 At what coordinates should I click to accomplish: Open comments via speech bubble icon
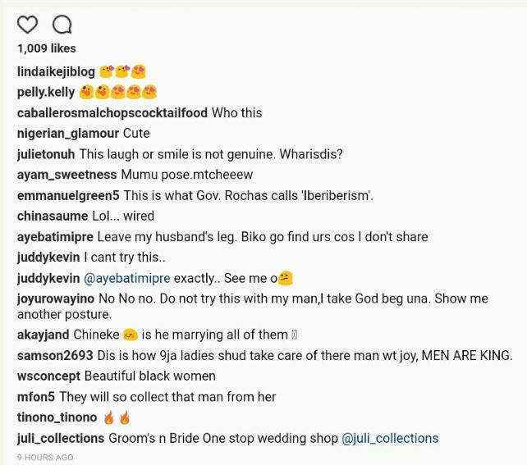tap(62, 25)
